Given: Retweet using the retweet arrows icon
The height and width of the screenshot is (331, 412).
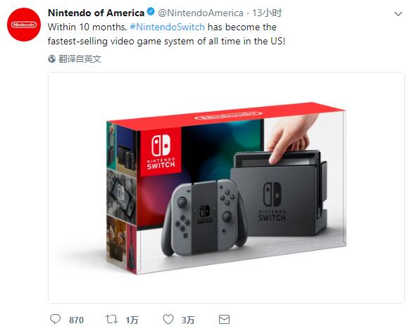Looking at the screenshot, I should (112, 319).
